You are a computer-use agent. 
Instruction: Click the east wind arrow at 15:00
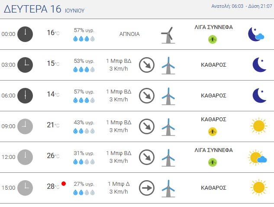(147, 188)
